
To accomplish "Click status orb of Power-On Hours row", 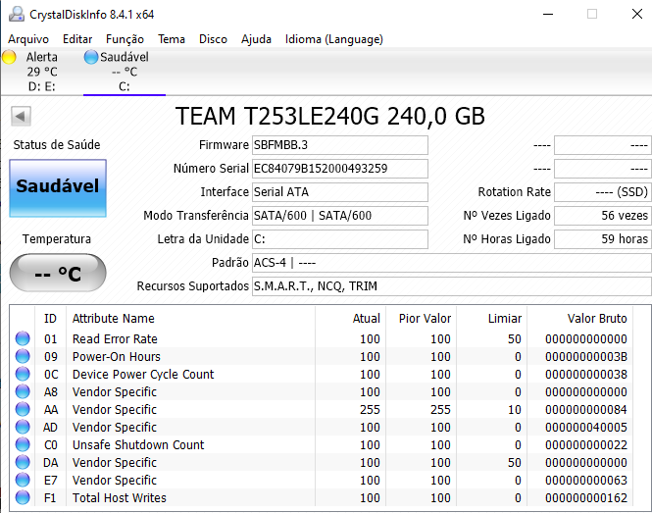I will coord(23,356).
